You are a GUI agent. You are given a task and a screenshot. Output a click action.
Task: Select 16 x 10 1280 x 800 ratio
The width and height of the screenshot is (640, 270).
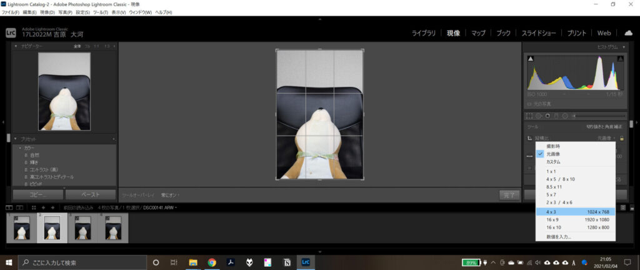point(575,227)
